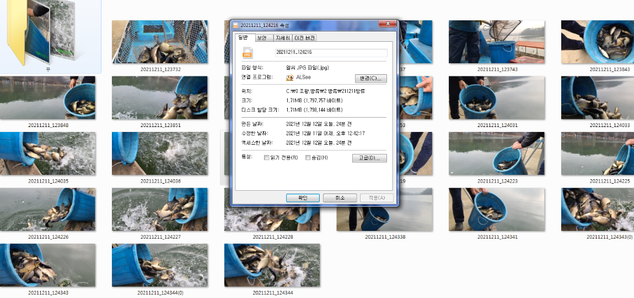Click the 위치 path text starting C:
Viewport: 634px width, 298px height.
pos(325,91)
